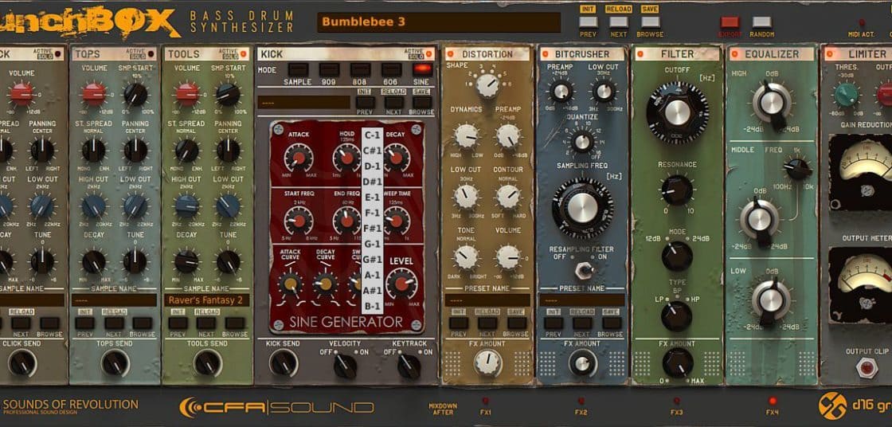
Task: Toggle the TOOLS module active LED
Action: point(244,54)
